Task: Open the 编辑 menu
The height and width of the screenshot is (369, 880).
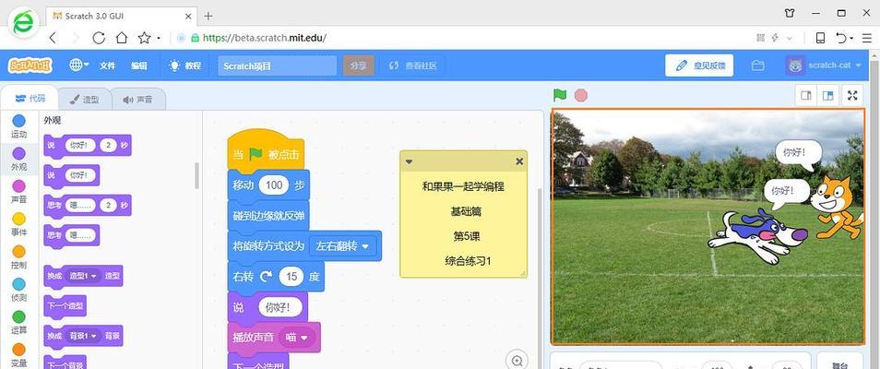Action: point(138,65)
